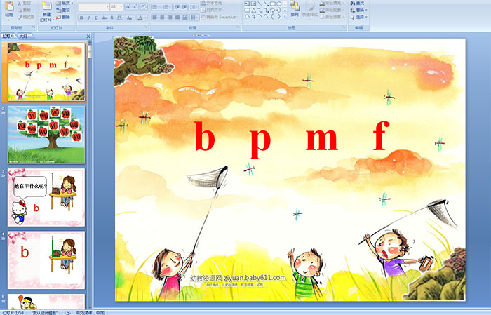Image resolution: width=491 pixels, height=315 pixels.
Task: Open the Replace (替换) dropdown
Action: 359,10
